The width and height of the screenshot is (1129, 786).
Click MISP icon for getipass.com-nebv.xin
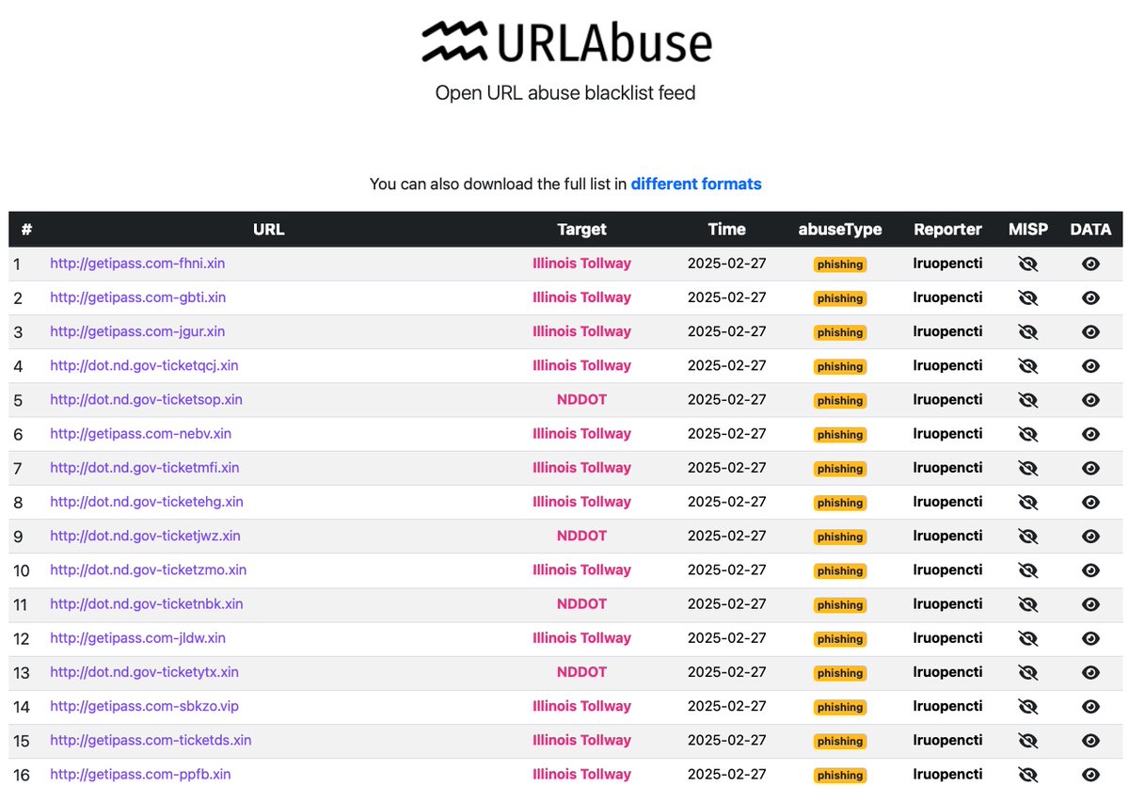tap(1027, 434)
